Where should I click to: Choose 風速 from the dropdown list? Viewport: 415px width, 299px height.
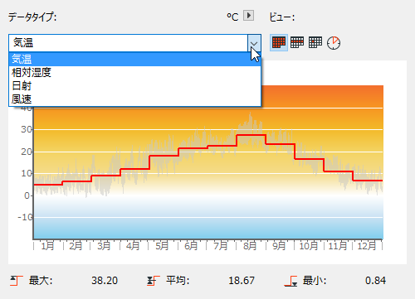[134, 99]
